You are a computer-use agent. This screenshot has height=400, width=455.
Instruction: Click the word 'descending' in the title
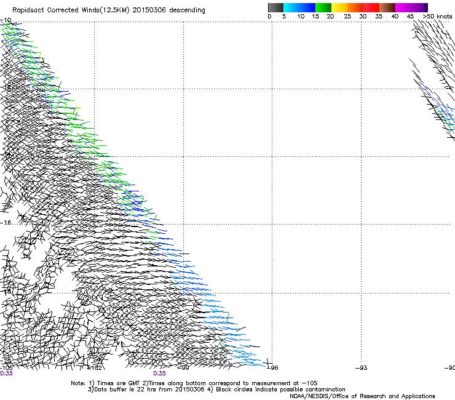coord(187,10)
